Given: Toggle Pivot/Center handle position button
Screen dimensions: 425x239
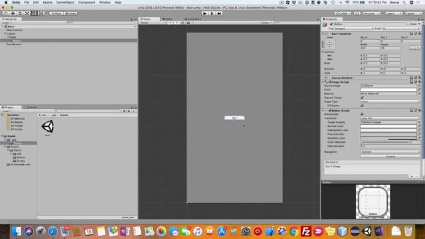Looking at the screenshot, I should [56, 13].
